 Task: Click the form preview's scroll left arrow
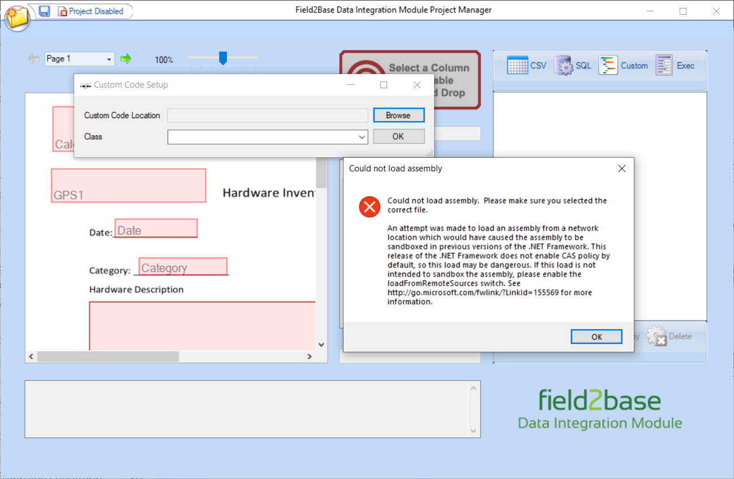pyautogui.click(x=31, y=357)
